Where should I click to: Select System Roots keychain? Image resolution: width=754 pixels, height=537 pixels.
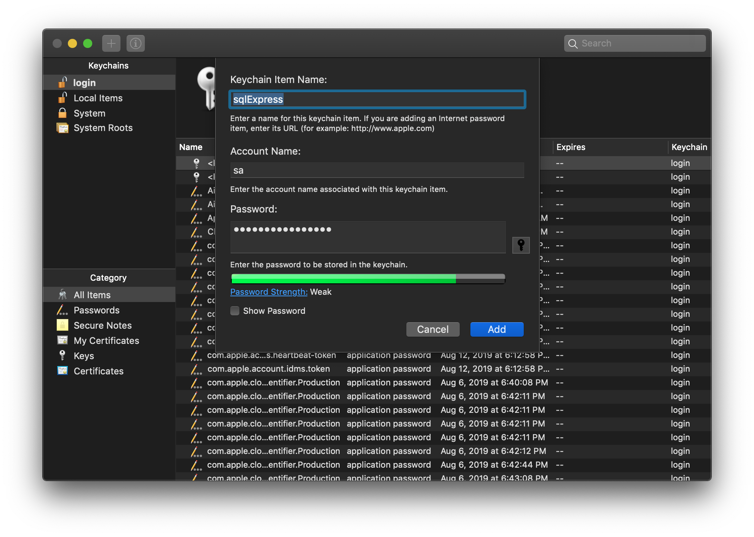point(103,128)
